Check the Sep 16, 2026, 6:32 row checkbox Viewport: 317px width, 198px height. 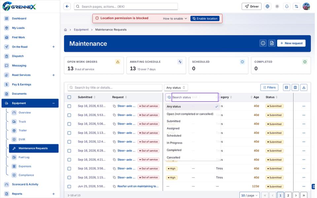[x=69, y=106]
